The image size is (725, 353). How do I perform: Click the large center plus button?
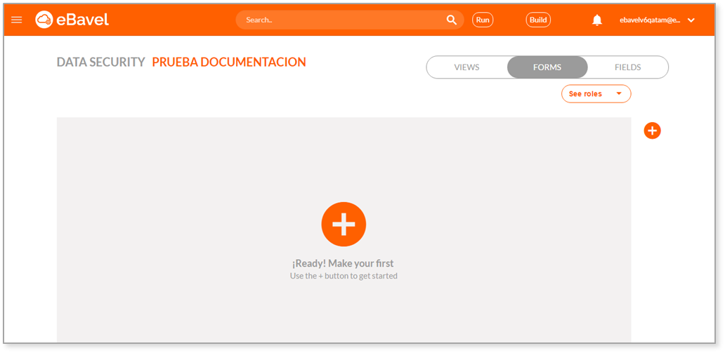(x=344, y=224)
